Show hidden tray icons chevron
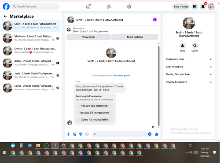This screenshot has height=163, width=220. (x=187, y=152)
